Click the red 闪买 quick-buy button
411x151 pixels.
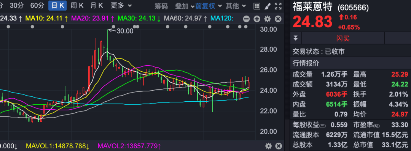pos(343,38)
